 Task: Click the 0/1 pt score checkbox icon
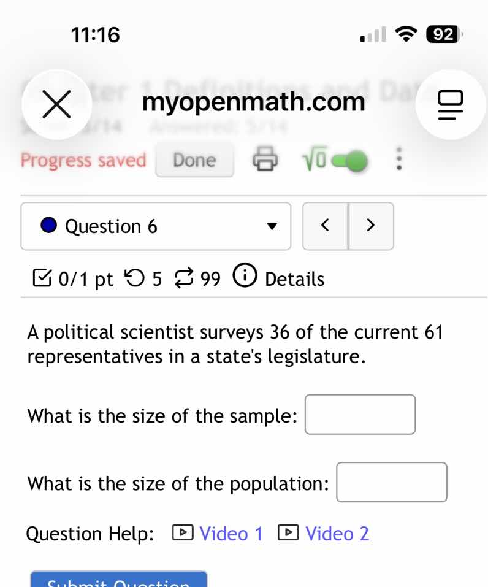tap(40, 277)
